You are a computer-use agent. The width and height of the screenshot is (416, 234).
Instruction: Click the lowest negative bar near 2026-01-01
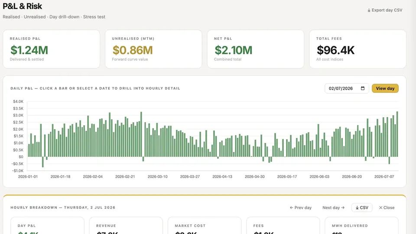click(43, 162)
